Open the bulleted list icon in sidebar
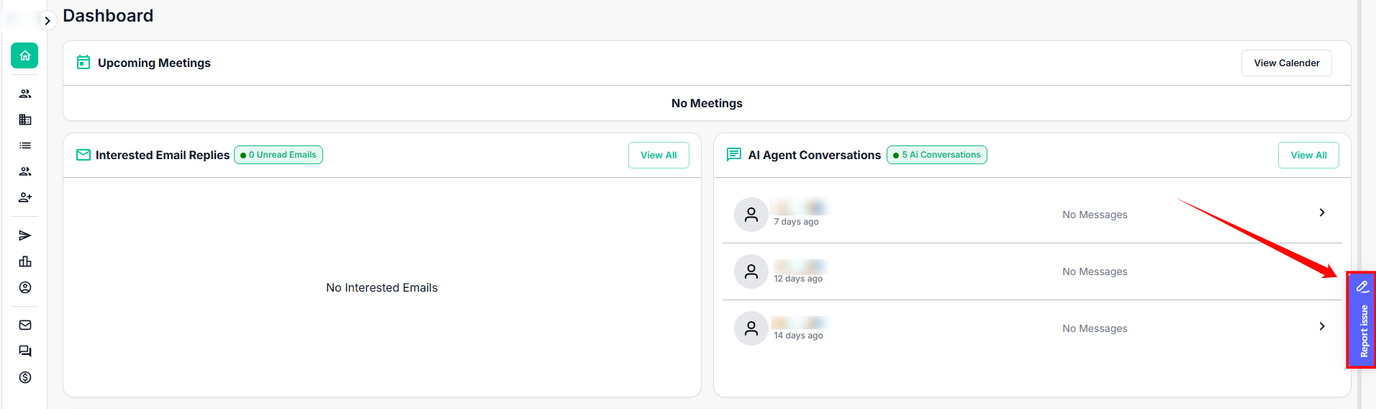 25,145
